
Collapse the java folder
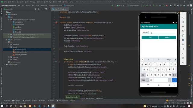7,17
